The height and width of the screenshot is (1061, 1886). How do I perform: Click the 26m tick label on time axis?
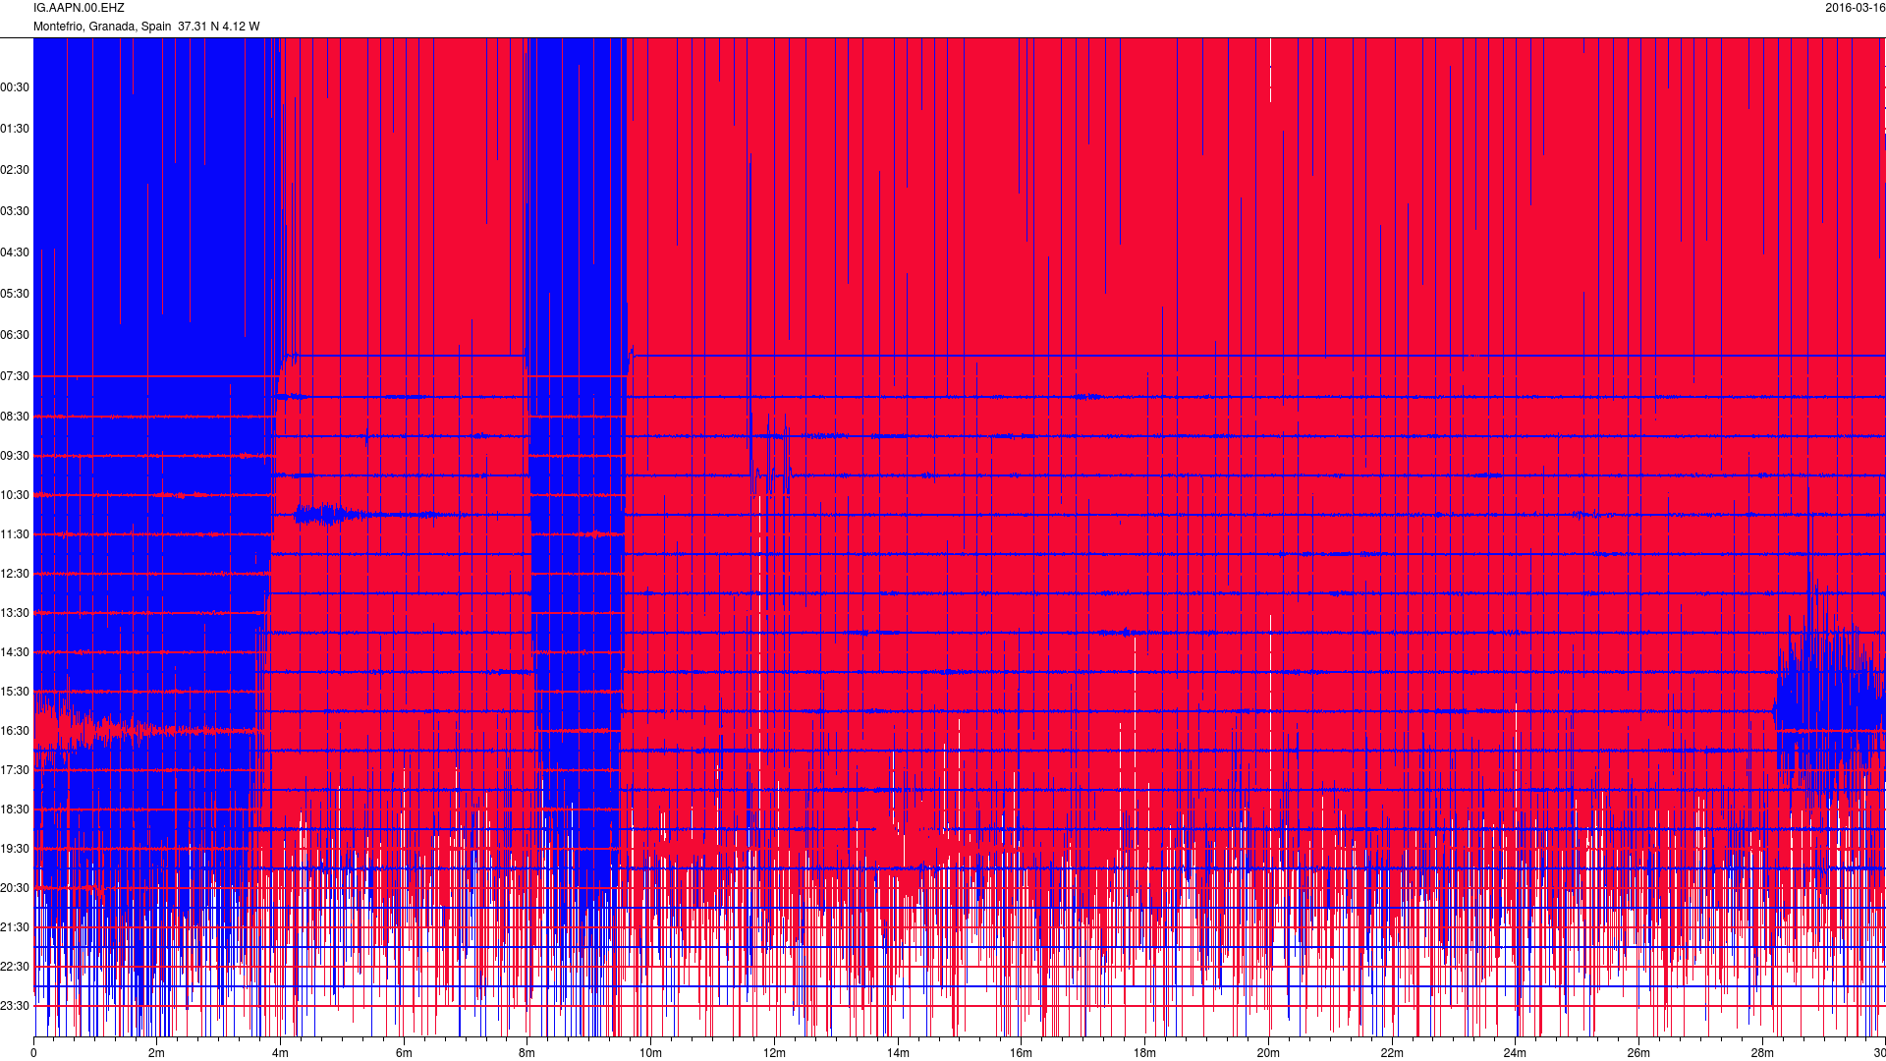(1638, 1053)
